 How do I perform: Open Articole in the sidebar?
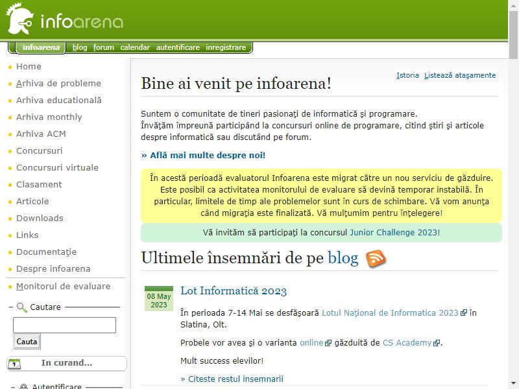click(32, 202)
